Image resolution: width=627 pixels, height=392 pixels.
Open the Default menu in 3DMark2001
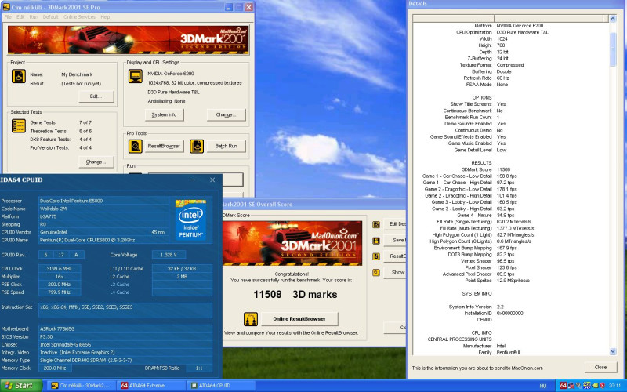[x=51, y=16]
